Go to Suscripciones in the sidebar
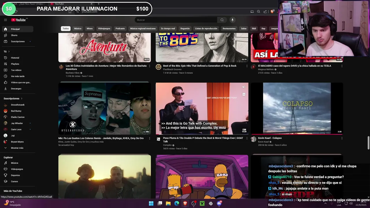This screenshot has width=370, height=208. tap(17, 41)
